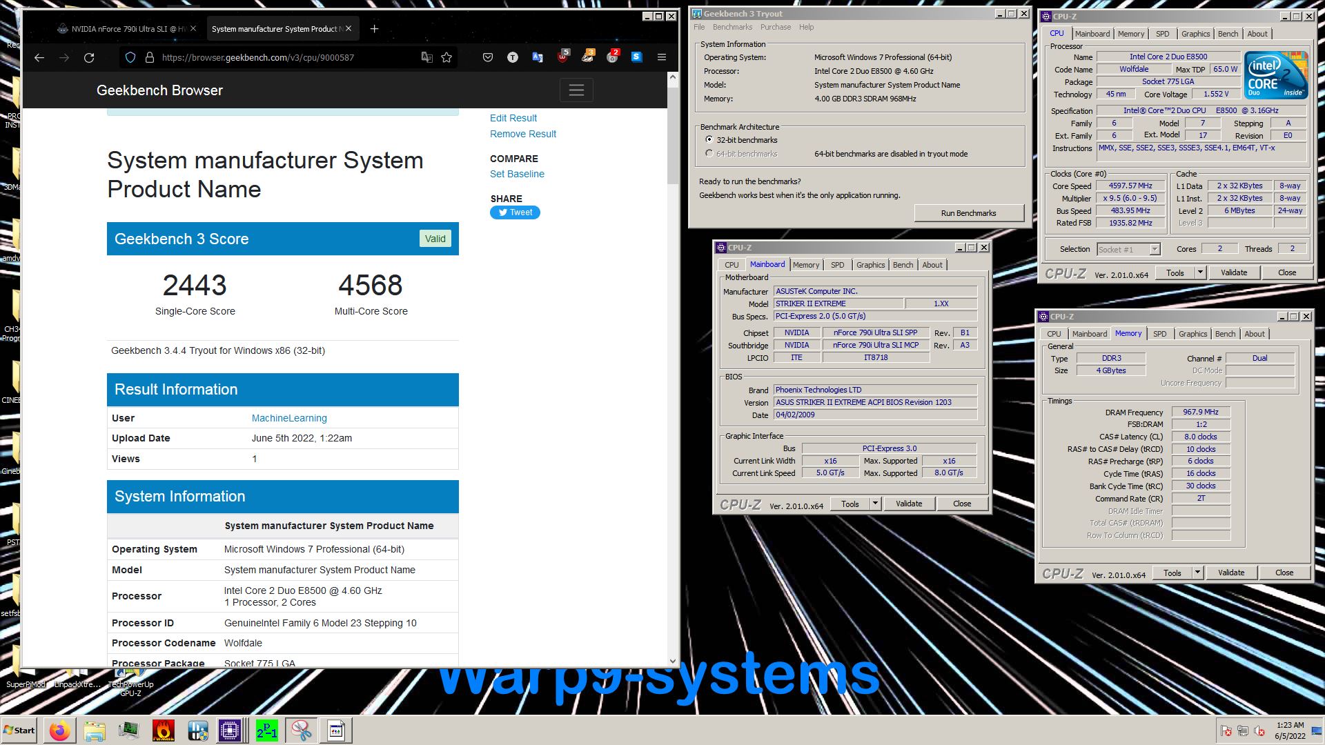Click Close in Mainboard CPU-Z window

(962, 504)
